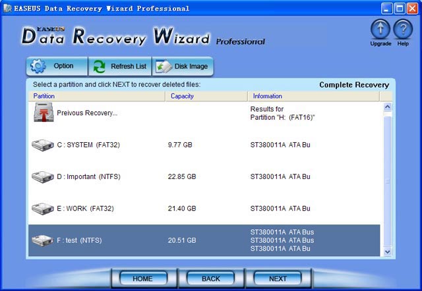Click the Disk Image folder icon
The image size is (422, 291).
coord(164,66)
